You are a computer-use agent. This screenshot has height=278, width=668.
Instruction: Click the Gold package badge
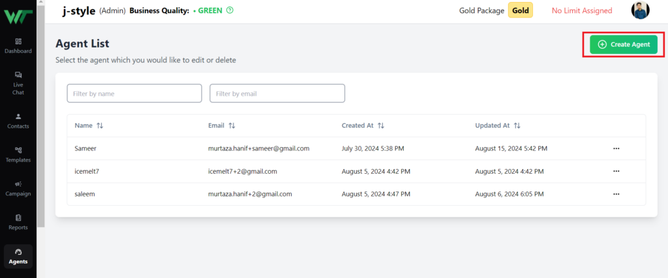pos(520,10)
